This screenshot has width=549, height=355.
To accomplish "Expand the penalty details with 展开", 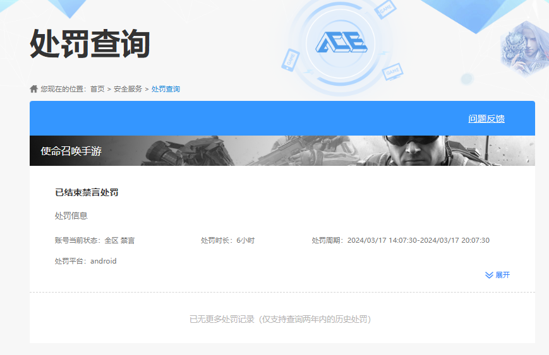I will tap(502, 275).
